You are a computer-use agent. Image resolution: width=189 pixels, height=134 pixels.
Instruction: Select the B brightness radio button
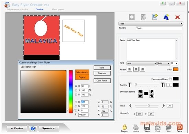(76, 95)
